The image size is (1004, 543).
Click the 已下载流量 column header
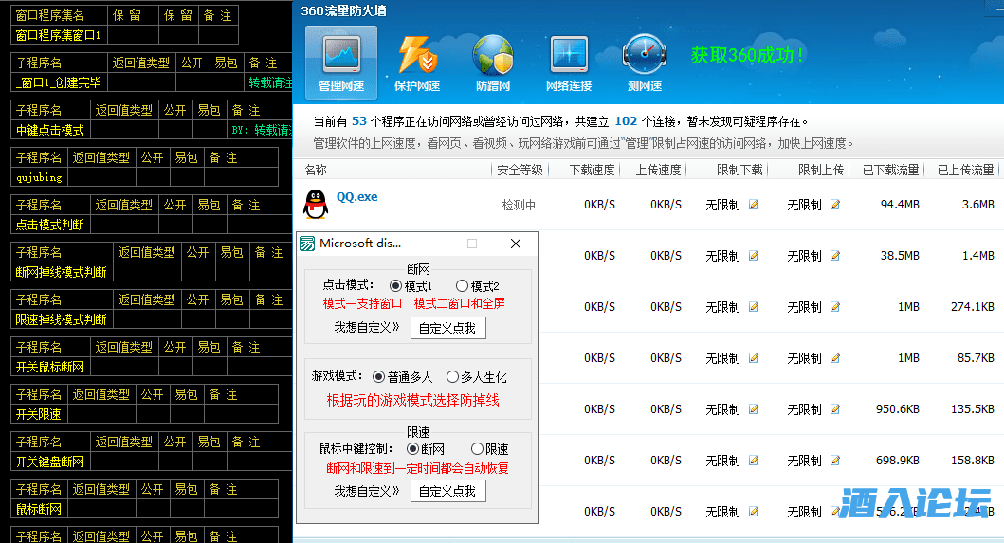(890, 170)
